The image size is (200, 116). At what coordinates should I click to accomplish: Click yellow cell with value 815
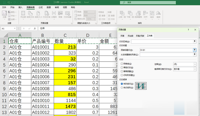tap(65, 95)
